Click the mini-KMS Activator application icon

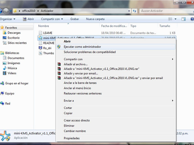click(x=40, y=38)
